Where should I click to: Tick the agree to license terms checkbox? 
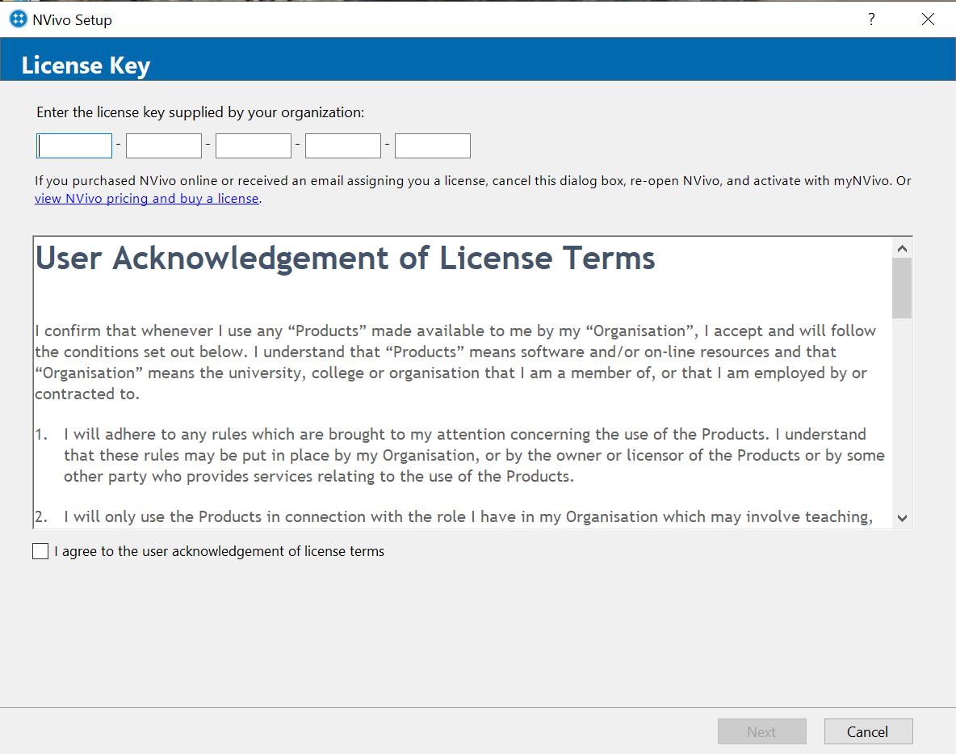[40, 551]
